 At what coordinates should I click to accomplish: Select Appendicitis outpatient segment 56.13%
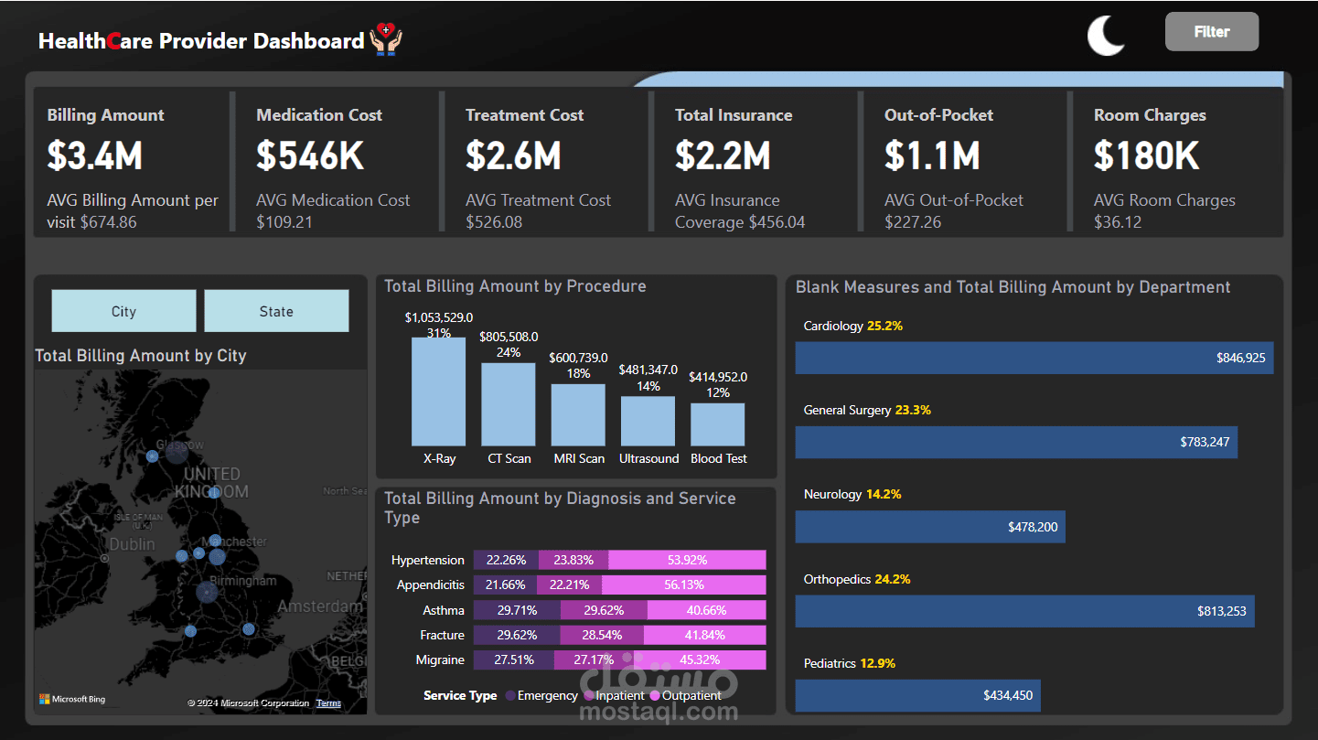click(x=684, y=584)
